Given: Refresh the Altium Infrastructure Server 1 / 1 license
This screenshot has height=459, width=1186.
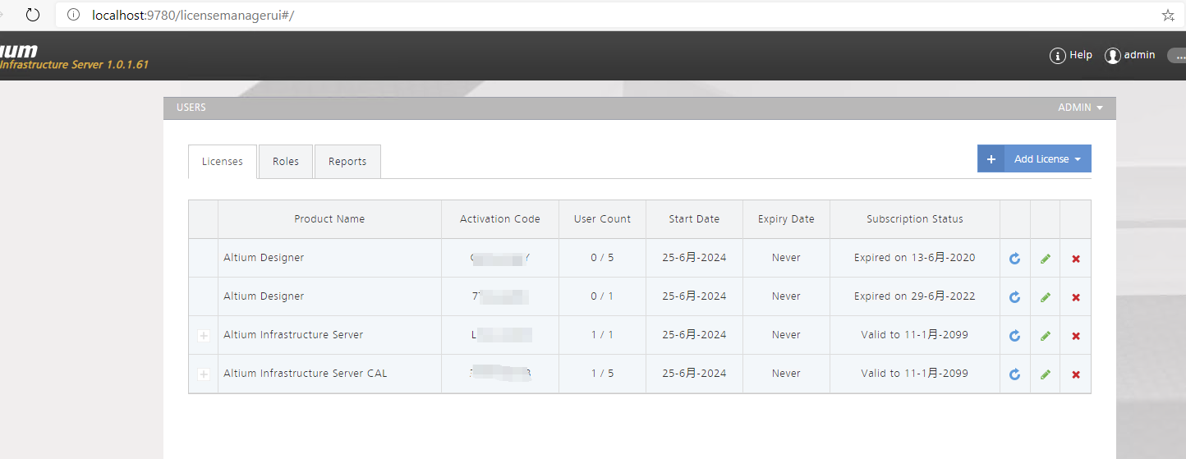Looking at the screenshot, I should (x=1014, y=336).
